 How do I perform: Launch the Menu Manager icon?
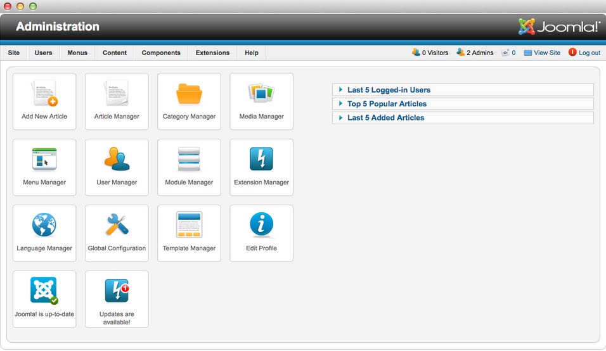44,160
